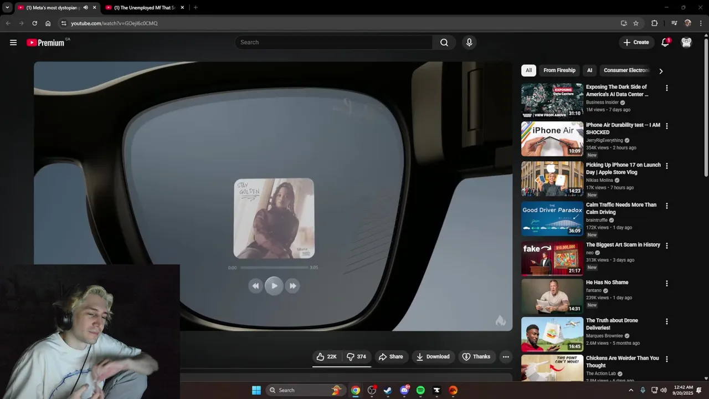This screenshot has width=709, height=399.
Task: Open OBS Studio from taskbar
Action: click(372, 390)
